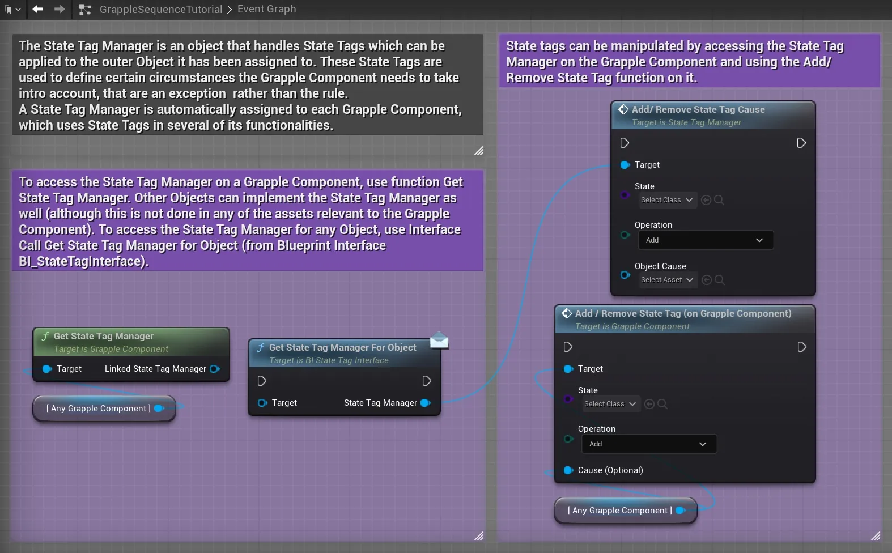Select the Event Graph breadcrumb
This screenshot has height=553, width=892.
click(x=266, y=9)
